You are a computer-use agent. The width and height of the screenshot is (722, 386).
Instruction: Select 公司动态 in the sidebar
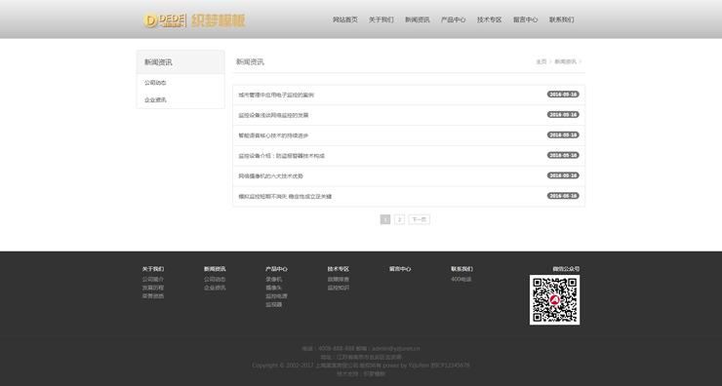[x=155, y=83]
